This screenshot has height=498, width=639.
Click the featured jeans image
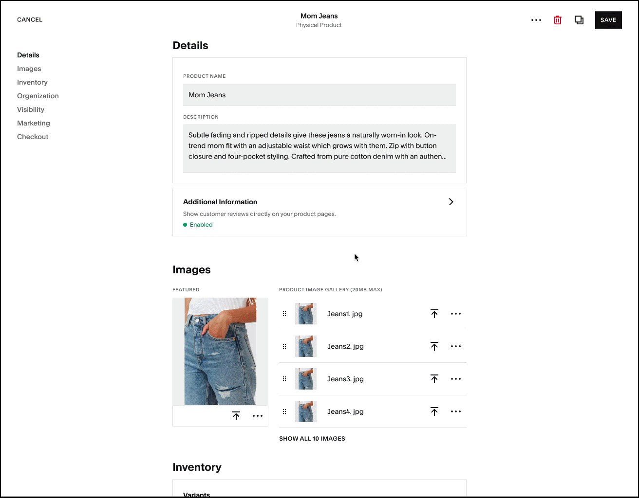click(x=220, y=351)
